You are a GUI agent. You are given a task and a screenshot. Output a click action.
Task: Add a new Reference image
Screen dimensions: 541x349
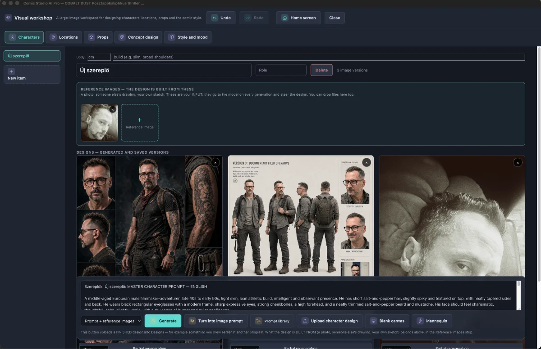[140, 123]
